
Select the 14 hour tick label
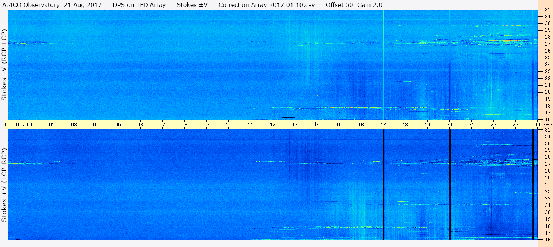click(x=317, y=125)
